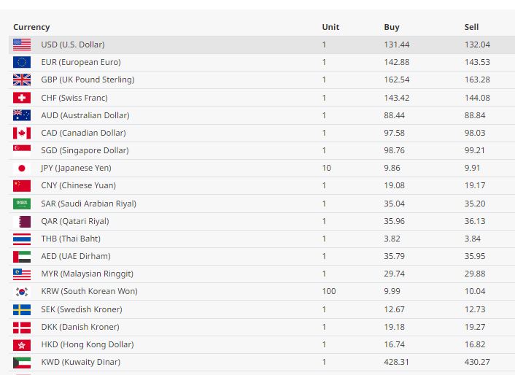Click the EUR buy rate 142.88

[x=397, y=62]
